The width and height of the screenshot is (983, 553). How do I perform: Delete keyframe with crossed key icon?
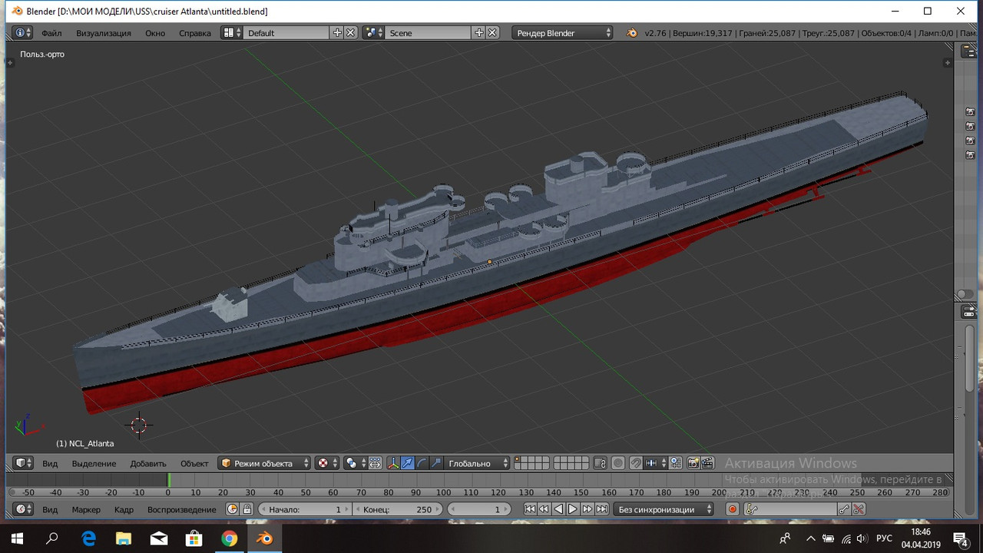(859, 509)
